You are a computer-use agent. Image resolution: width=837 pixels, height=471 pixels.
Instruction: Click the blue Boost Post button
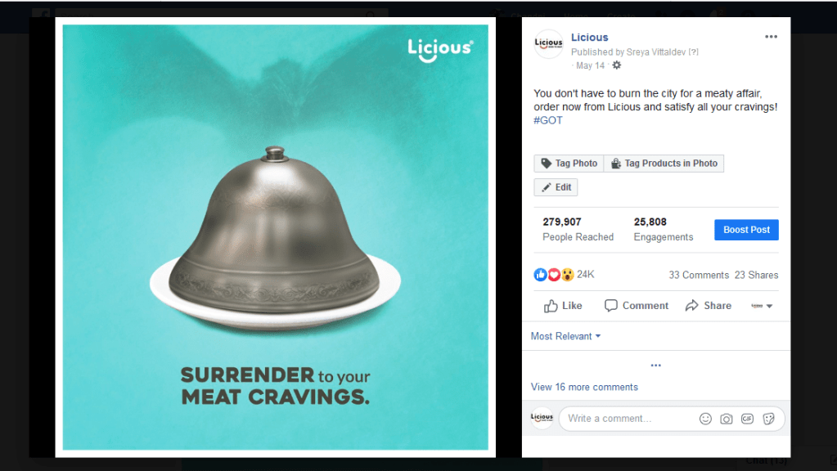pos(746,230)
